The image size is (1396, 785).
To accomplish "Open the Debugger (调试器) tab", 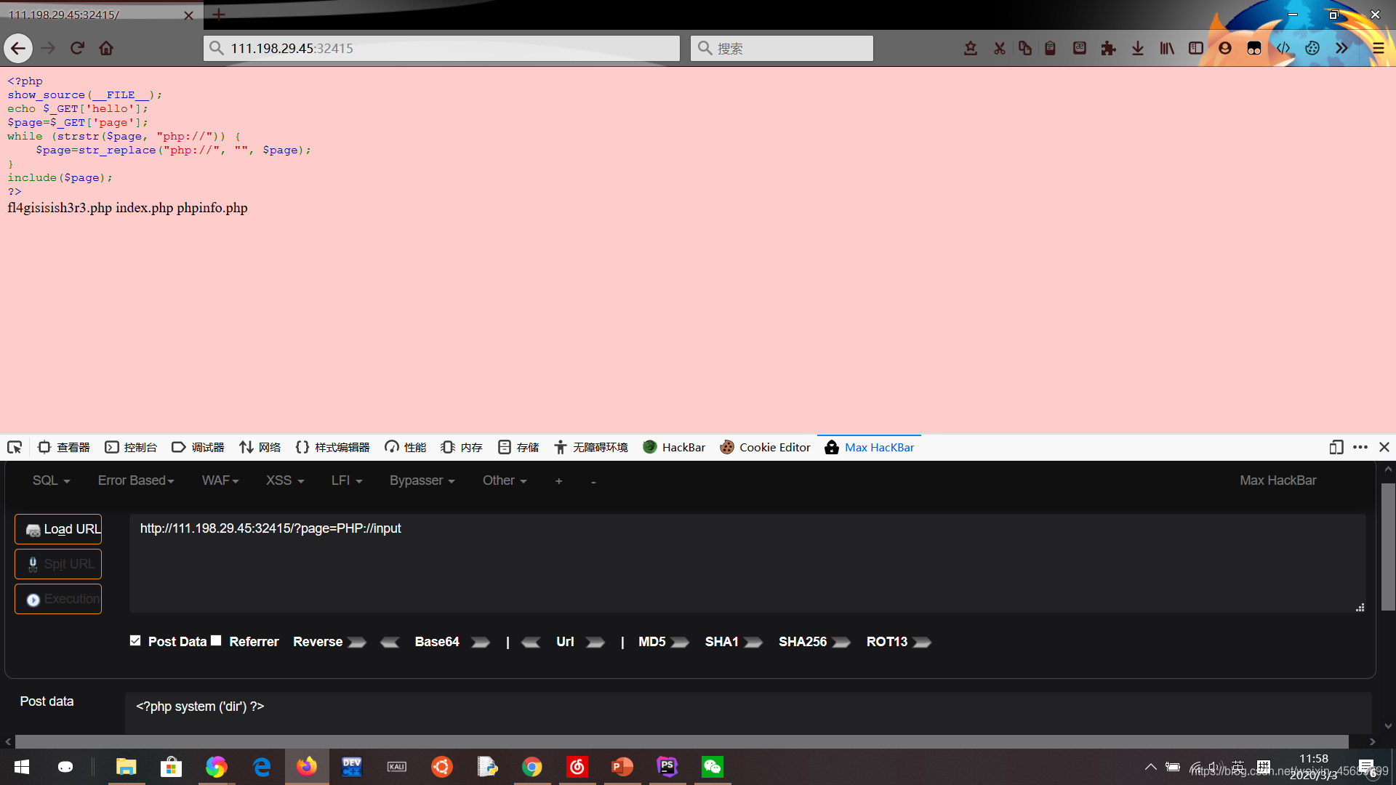I will (x=198, y=447).
